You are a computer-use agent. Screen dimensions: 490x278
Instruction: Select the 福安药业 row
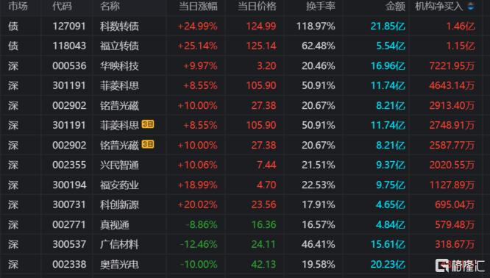(245, 185)
